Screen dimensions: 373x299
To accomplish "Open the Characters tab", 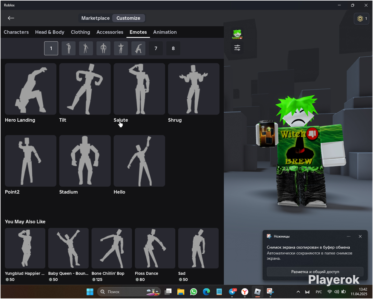I will [16, 32].
